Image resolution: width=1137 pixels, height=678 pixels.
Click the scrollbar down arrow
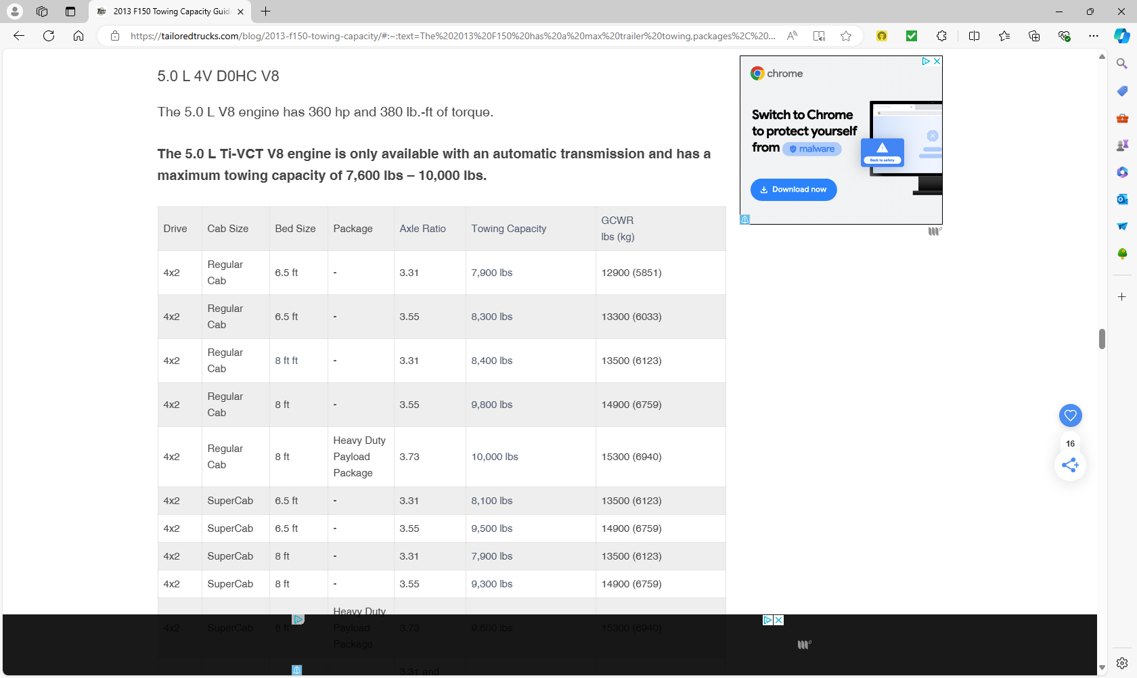[x=1102, y=667]
